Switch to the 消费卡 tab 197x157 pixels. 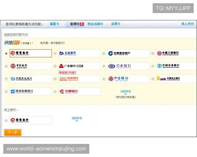coord(116,24)
